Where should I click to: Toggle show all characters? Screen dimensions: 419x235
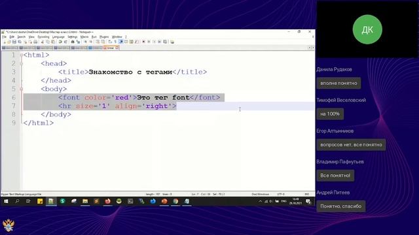pyautogui.click(x=115, y=42)
